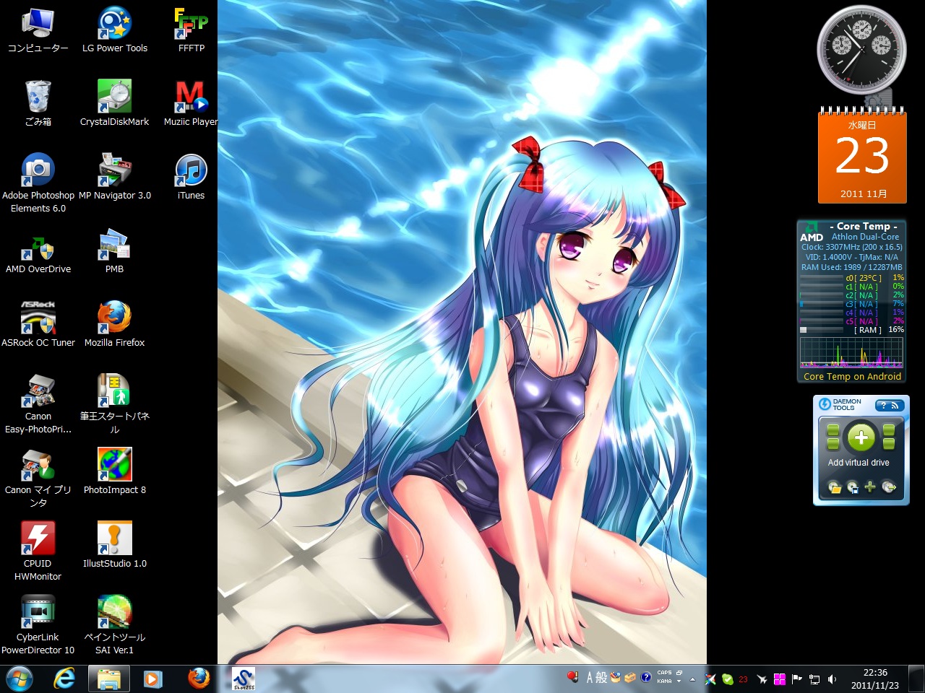This screenshot has width=925, height=693.
Task: Open Windows Media Player taskbar icon
Action: [x=152, y=679]
